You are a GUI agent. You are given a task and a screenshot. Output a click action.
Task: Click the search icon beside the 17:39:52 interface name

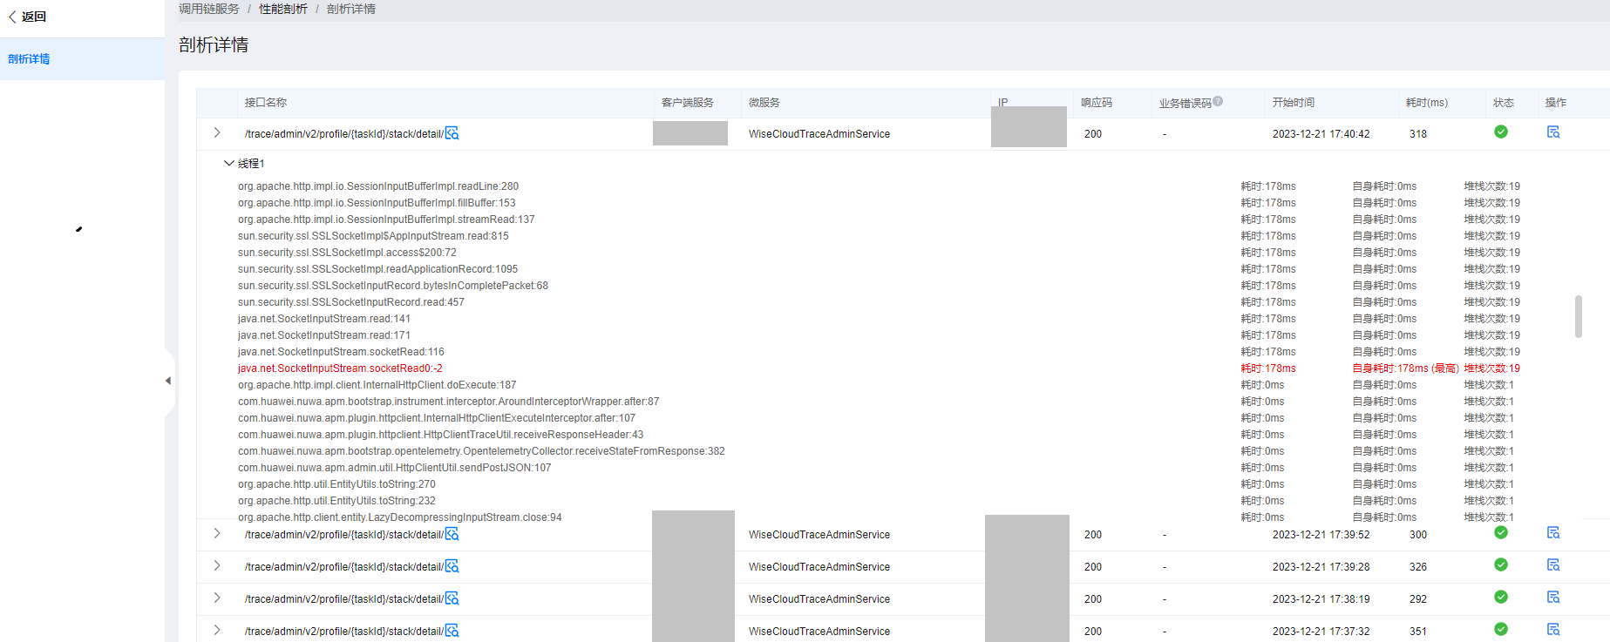452,534
